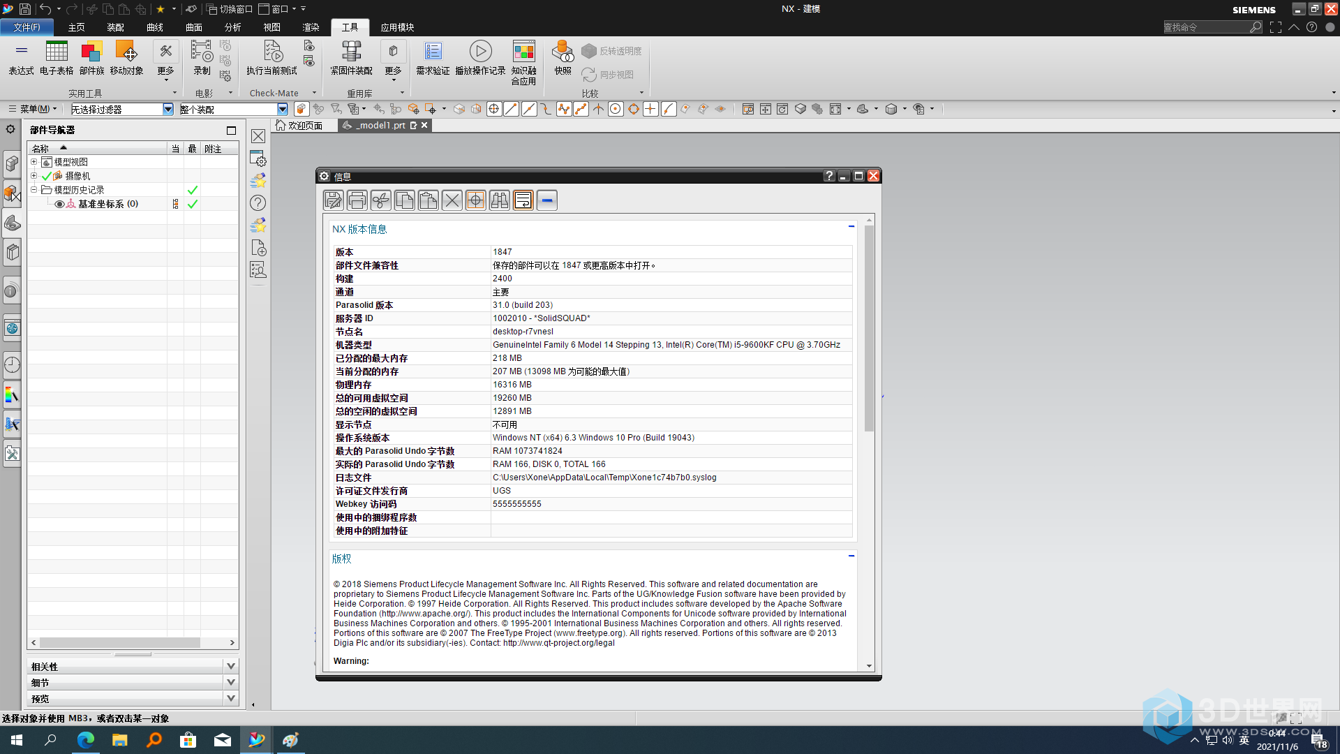1340x754 pixels.
Task: Click the vertical scrollbar in Information window
Action: pyautogui.click(x=869, y=328)
